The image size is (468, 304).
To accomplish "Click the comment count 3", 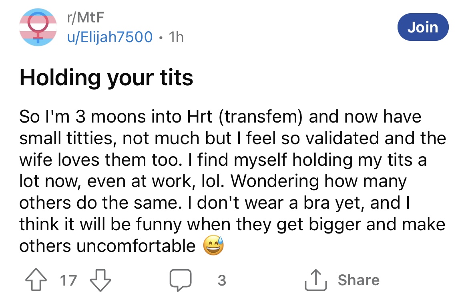I will pos(222,280).
